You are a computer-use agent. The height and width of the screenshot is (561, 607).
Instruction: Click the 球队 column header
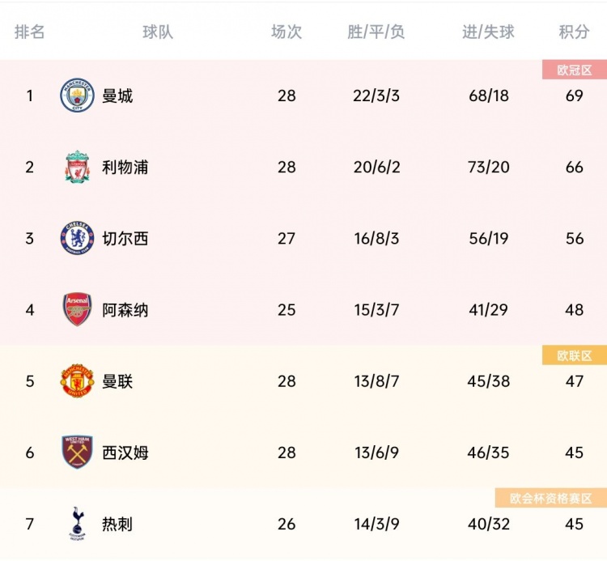tap(158, 32)
